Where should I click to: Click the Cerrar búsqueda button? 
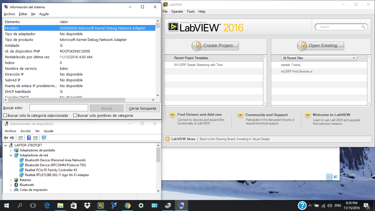click(x=143, y=108)
